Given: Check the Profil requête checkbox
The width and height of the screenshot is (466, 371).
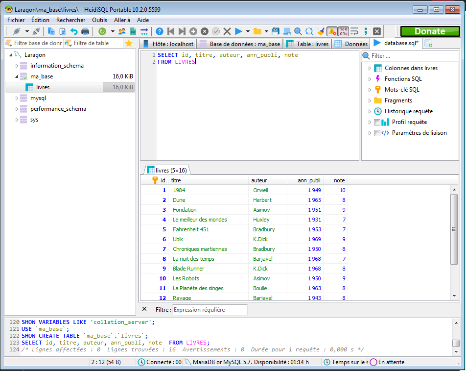Looking at the screenshot, I should [x=377, y=122].
